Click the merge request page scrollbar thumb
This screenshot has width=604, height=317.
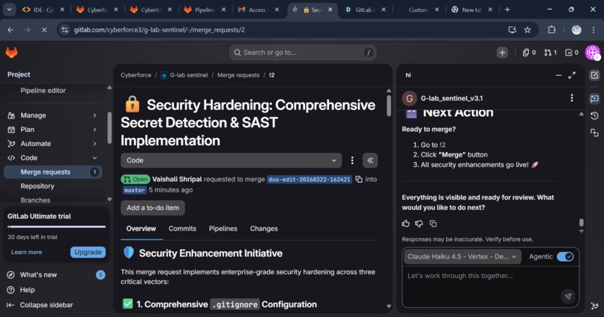389,105
